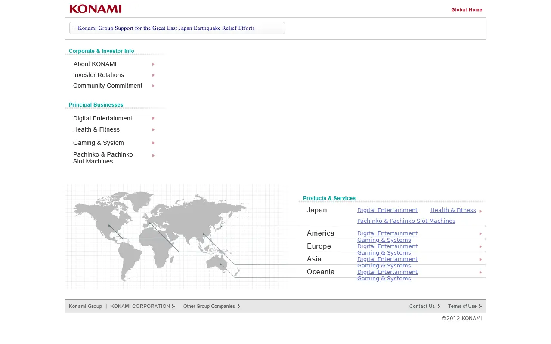Click arrow beside Gaming & System
Screen dimensions: 551x344
coord(153,143)
